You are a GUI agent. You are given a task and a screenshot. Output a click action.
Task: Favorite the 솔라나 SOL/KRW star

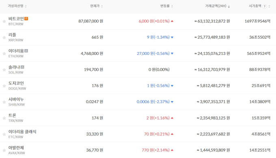[x=4, y=70]
